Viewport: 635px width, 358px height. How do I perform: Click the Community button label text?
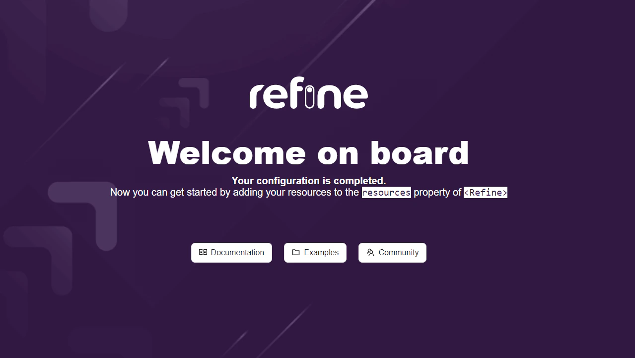tap(398, 252)
